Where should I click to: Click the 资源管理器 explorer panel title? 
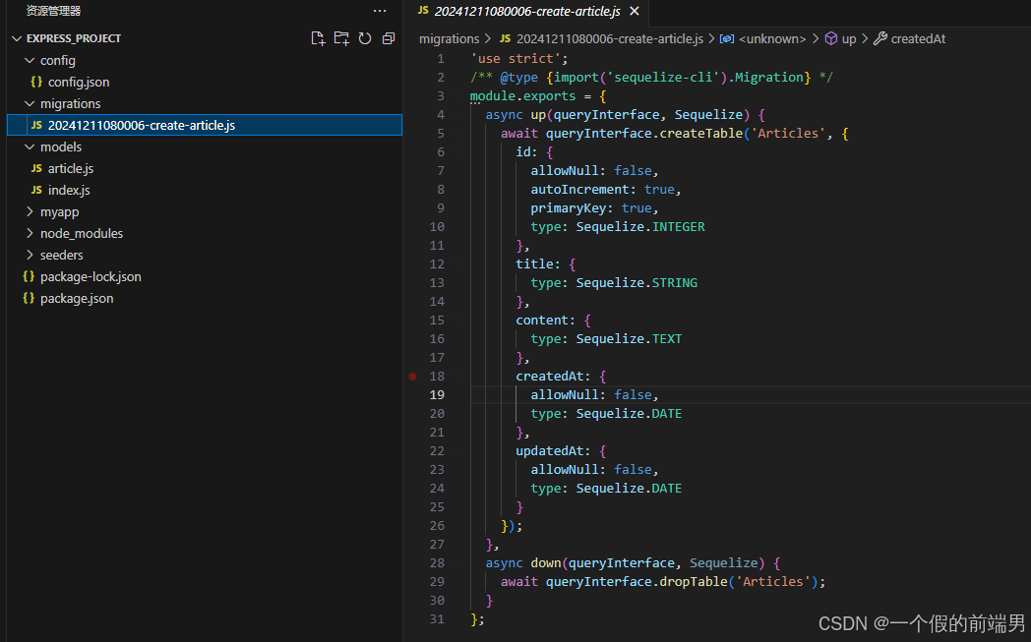[53, 11]
